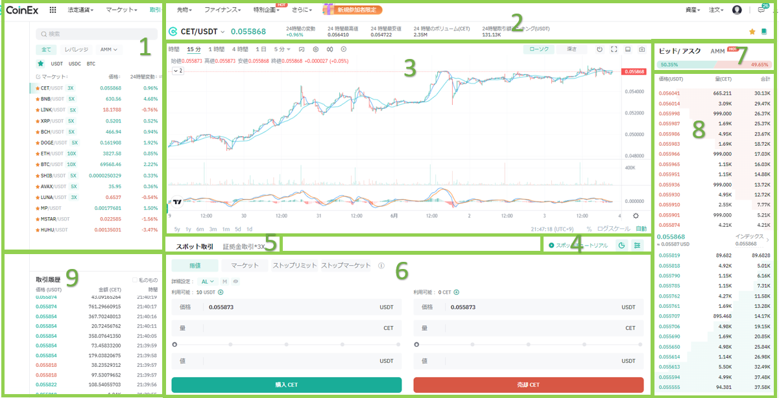Viewport: 779px width, 398px height.
Task: Expand chart to fullscreen
Action: click(x=614, y=49)
